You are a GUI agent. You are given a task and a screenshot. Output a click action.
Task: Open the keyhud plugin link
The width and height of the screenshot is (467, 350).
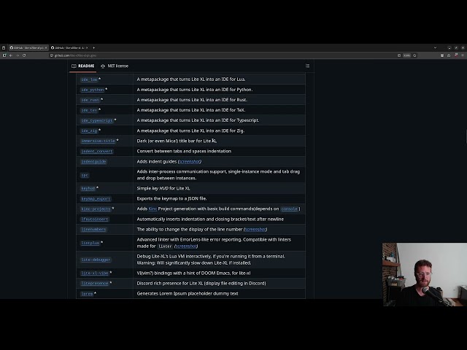click(x=88, y=188)
